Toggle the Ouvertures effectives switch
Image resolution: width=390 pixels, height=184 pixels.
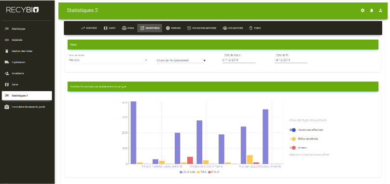(292, 130)
